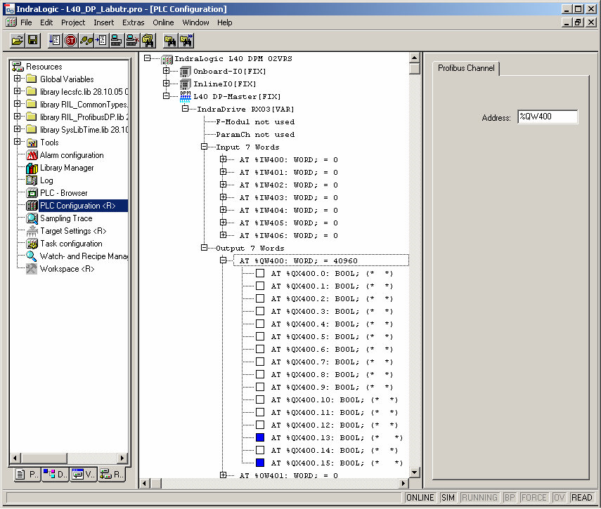Expand the %QW401 word entry
This screenshot has width=601, height=509.
pyautogui.click(x=223, y=475)
